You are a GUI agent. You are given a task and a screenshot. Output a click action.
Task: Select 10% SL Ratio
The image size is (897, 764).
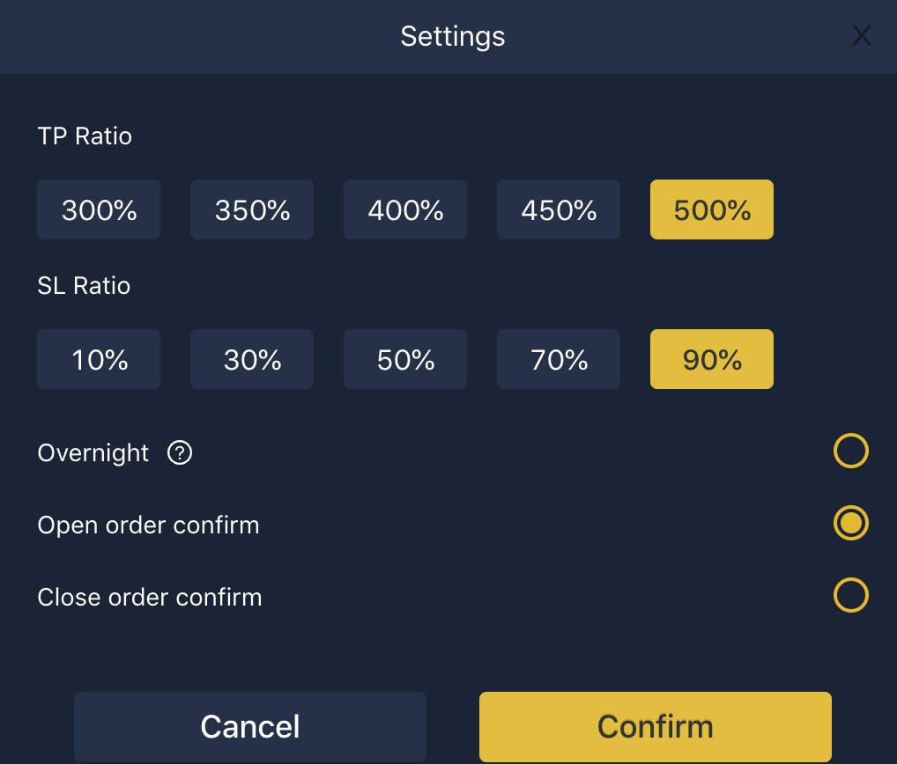(x=99, y=359)
